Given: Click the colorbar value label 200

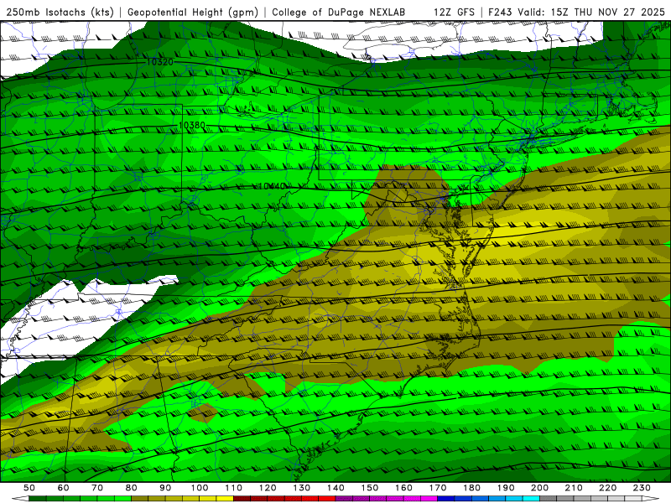Looking at the screenshot, I should point(539,488).
